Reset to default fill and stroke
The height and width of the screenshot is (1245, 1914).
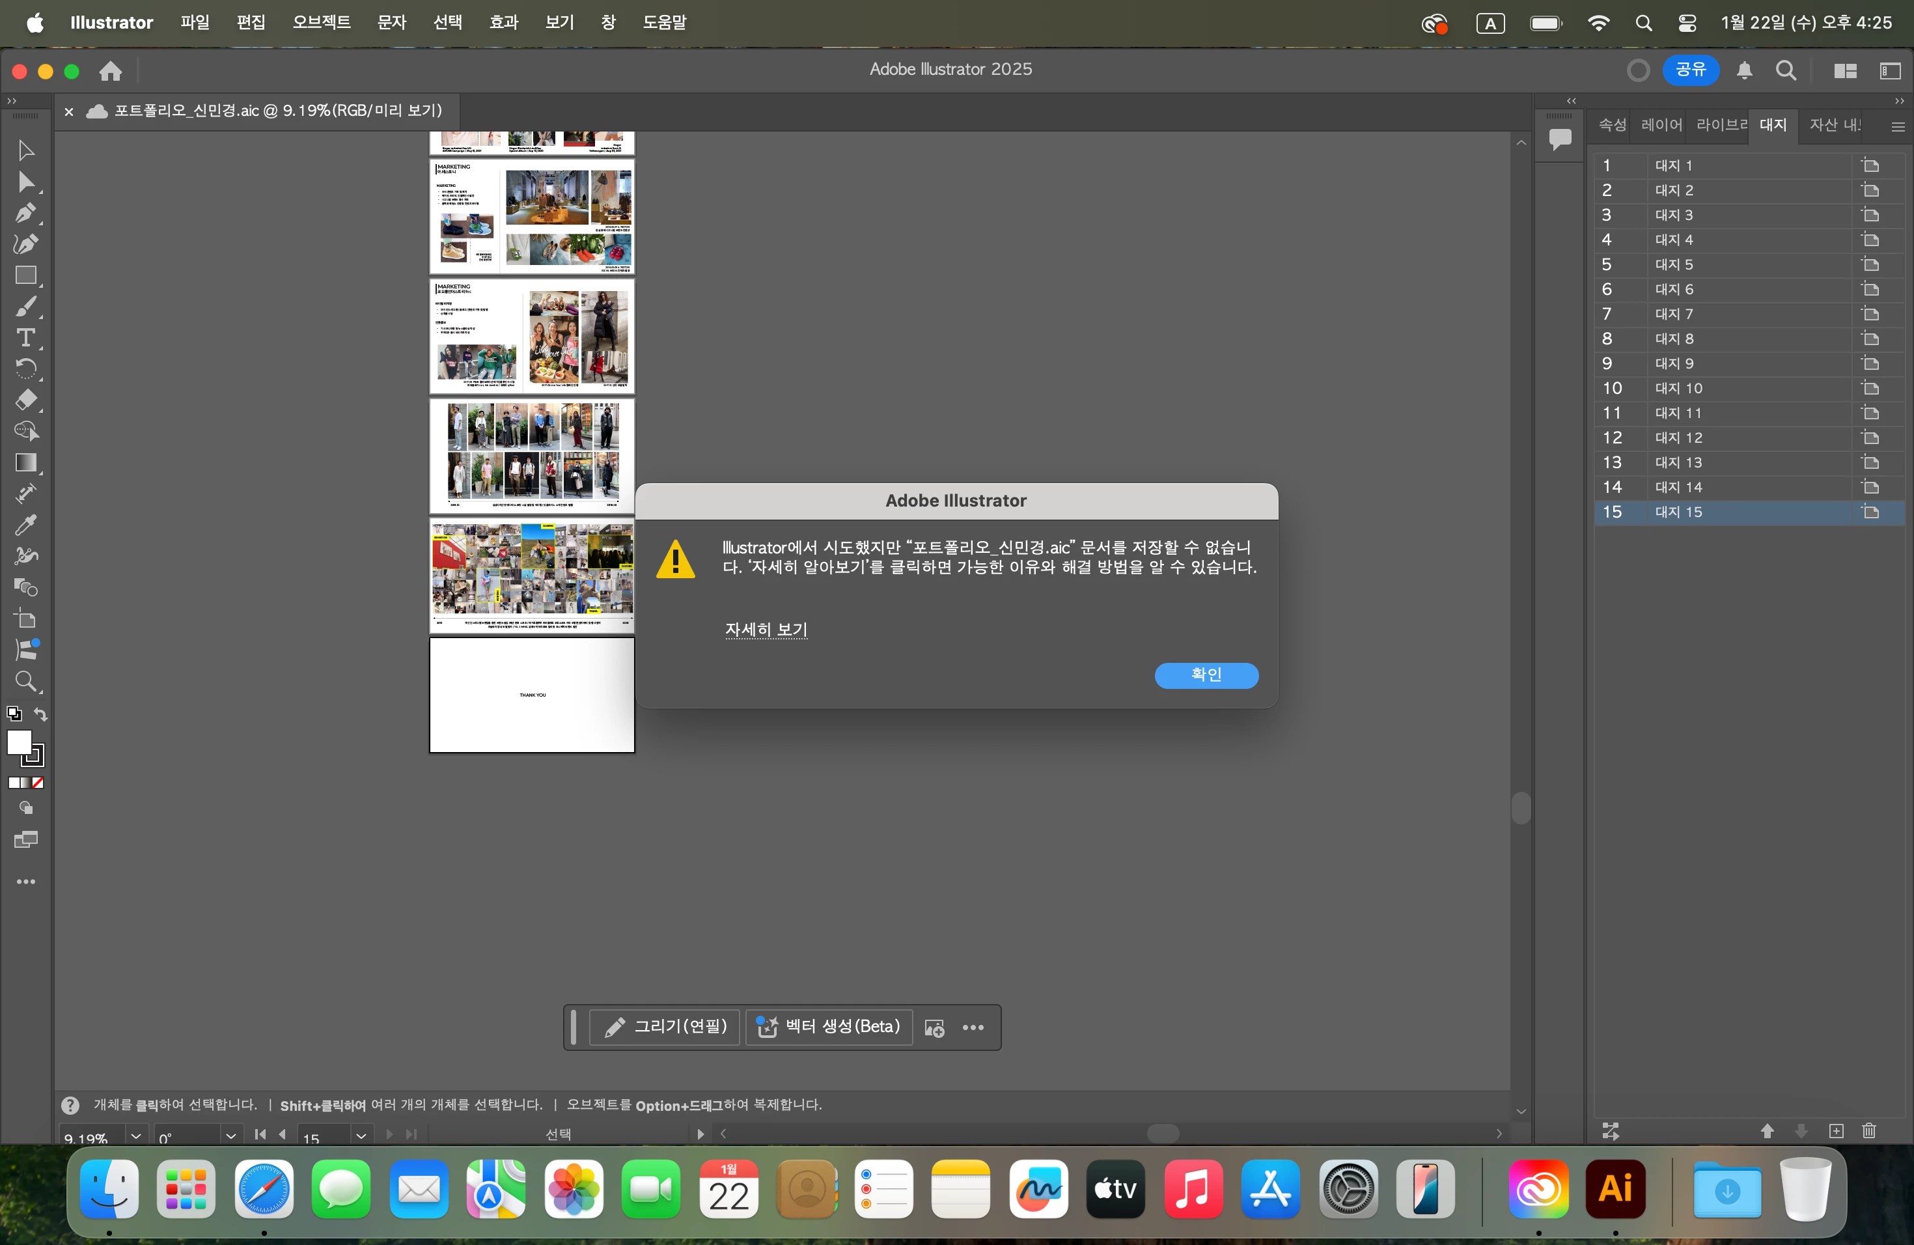(x=14, y=714)
